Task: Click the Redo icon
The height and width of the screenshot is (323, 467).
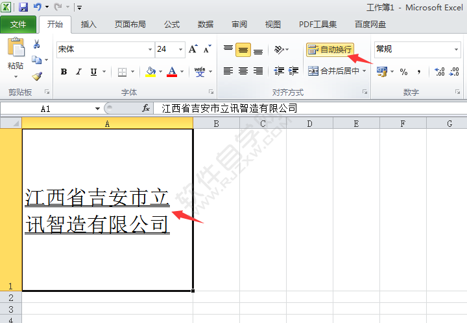Action: pyautogui.click(x=58, y=7)
